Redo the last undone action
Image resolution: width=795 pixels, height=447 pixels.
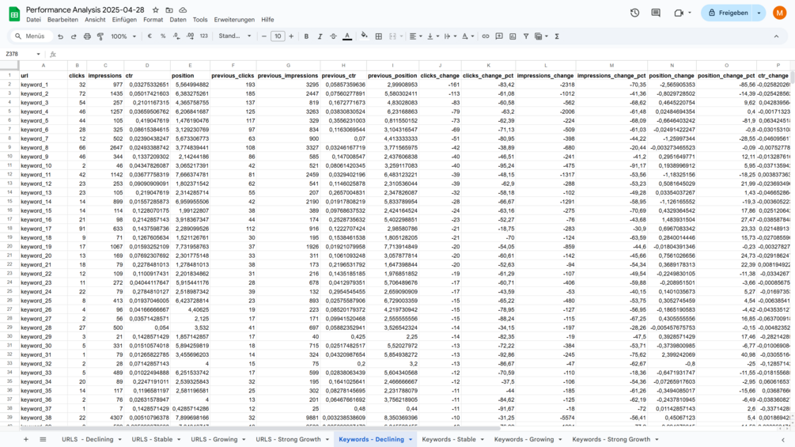tap(74, 36)
